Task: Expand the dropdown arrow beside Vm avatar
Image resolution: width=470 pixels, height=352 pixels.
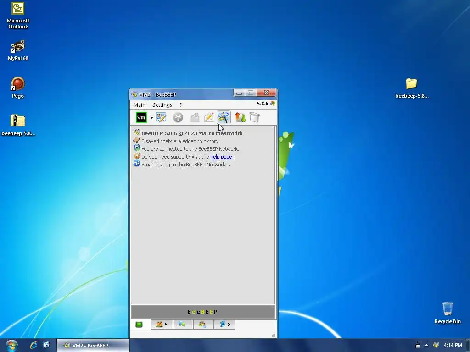Action: coord(151,118)
